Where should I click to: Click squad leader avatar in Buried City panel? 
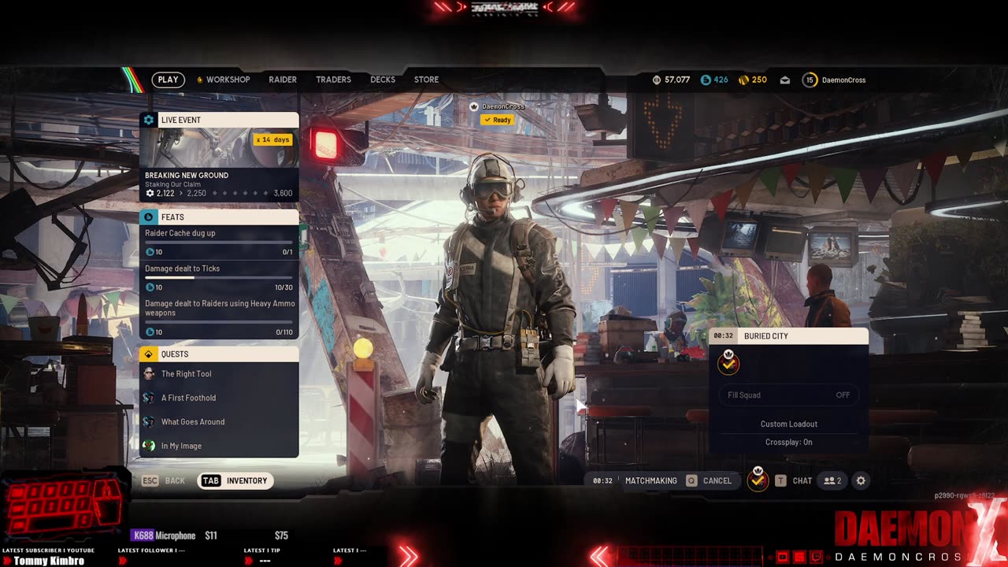click(x=728, y=362)
